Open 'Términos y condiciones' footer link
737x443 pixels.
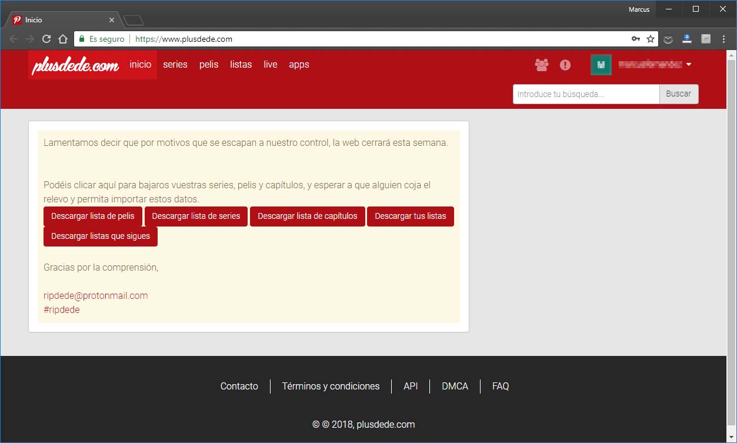(331, 386)
